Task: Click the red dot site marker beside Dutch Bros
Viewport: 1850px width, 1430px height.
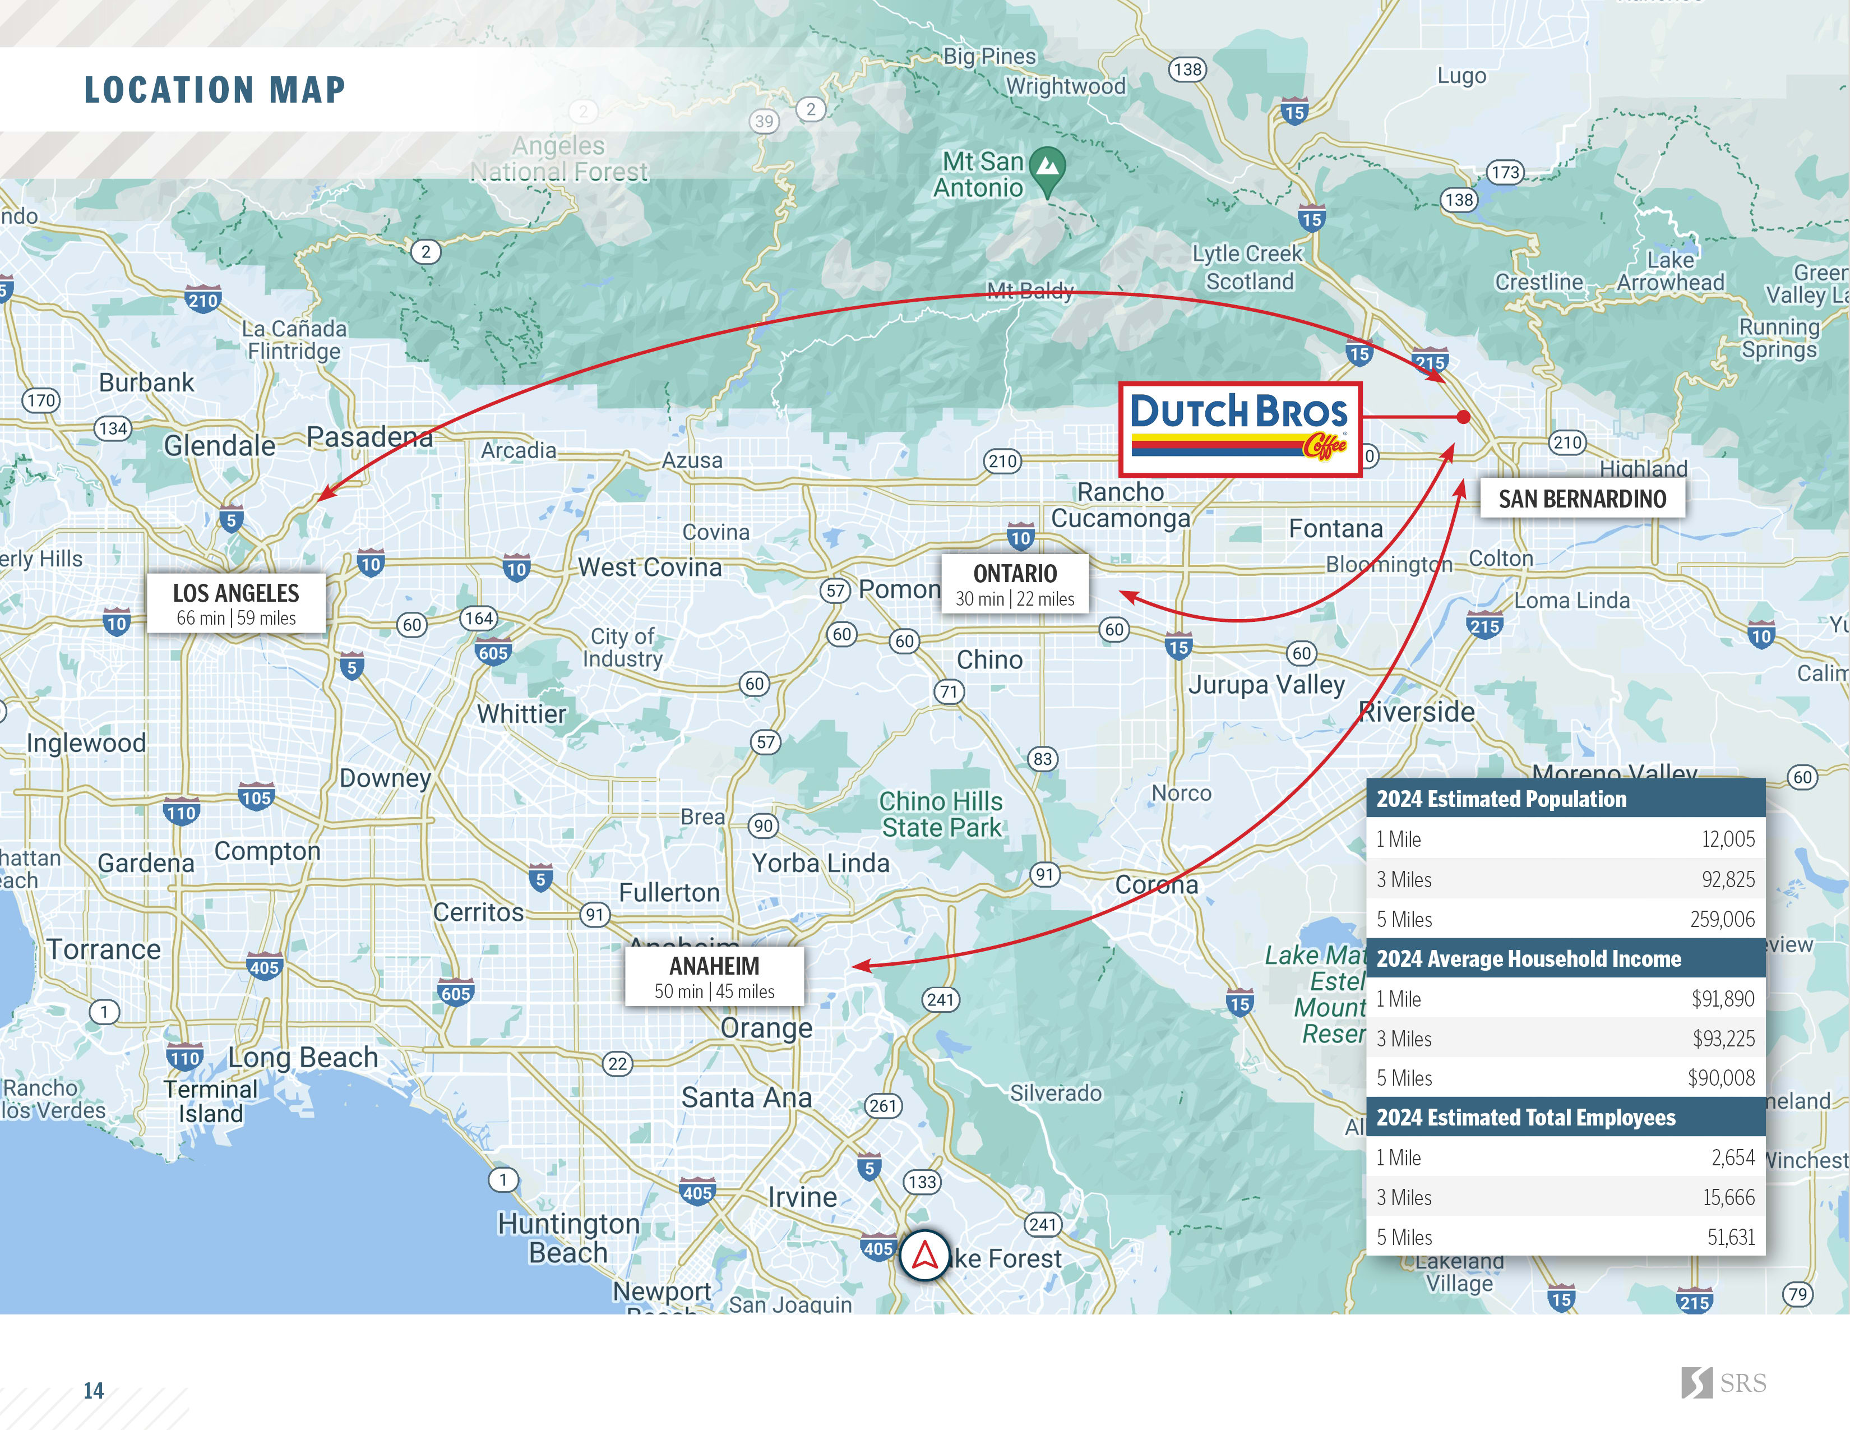Action: coord(1463,417)
